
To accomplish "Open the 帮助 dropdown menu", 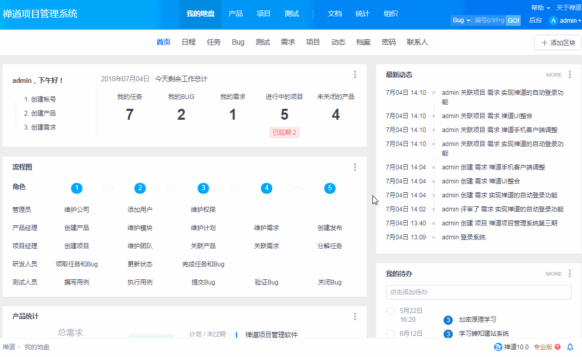I will 541,8.
